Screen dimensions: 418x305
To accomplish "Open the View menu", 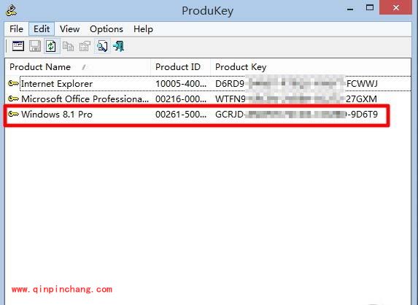I will [69, 28].
